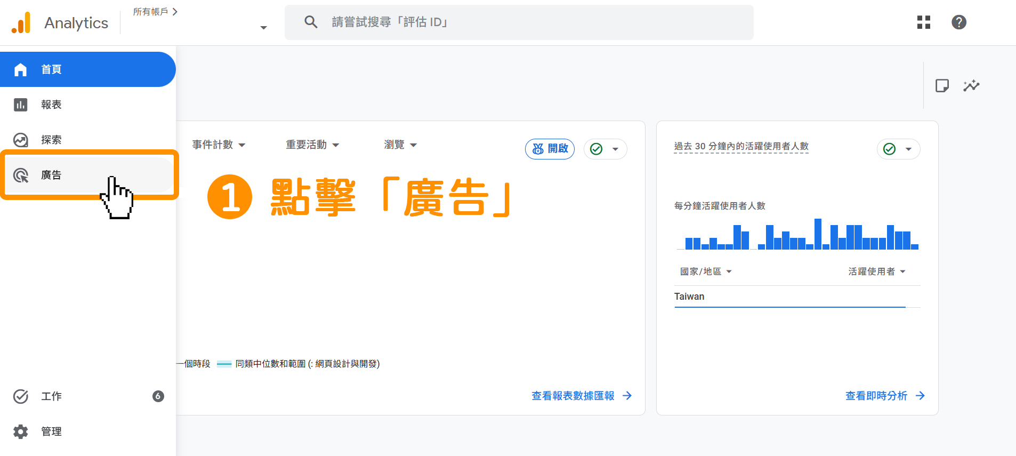This screenshot has height=456, width=1016.
Task: Click the 管理 gear icon
Action: (x=21, y=431)
